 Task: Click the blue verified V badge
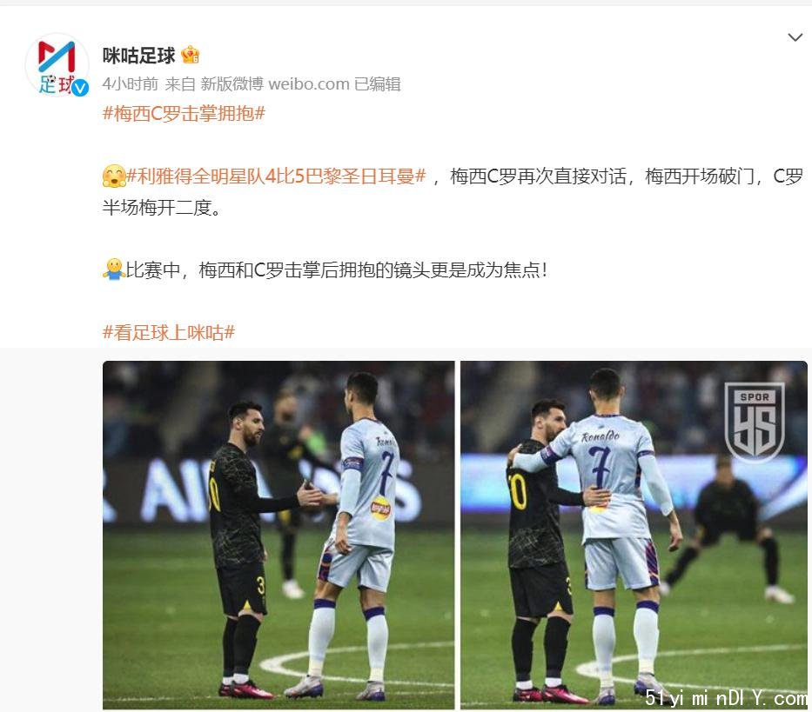80,89
